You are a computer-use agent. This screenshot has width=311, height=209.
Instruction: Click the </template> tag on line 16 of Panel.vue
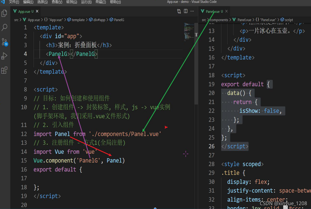tap(238, 58)
